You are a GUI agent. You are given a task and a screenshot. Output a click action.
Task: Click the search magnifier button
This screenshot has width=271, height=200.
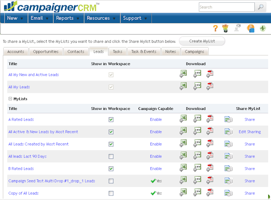(x=261, y=7)
